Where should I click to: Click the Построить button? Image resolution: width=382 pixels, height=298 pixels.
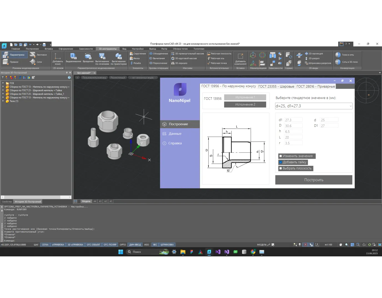coord(314,180)
